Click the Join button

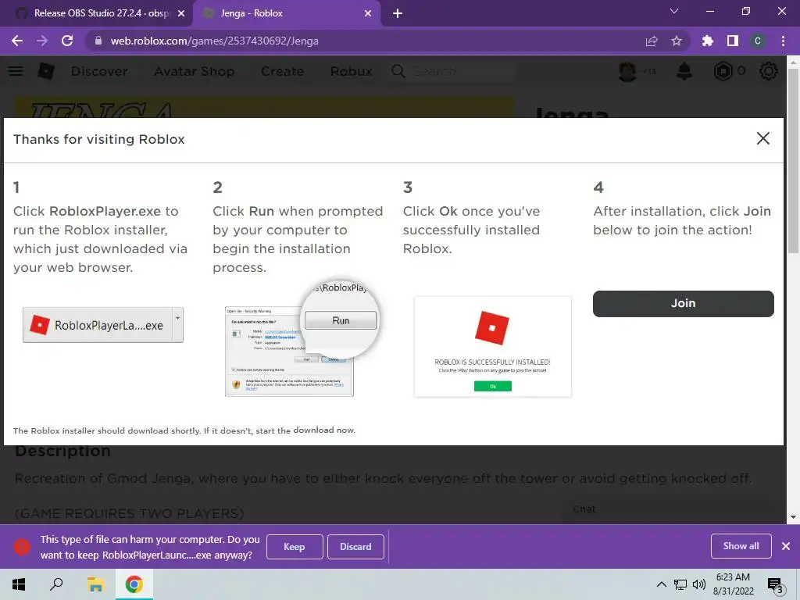coord(683,304)
